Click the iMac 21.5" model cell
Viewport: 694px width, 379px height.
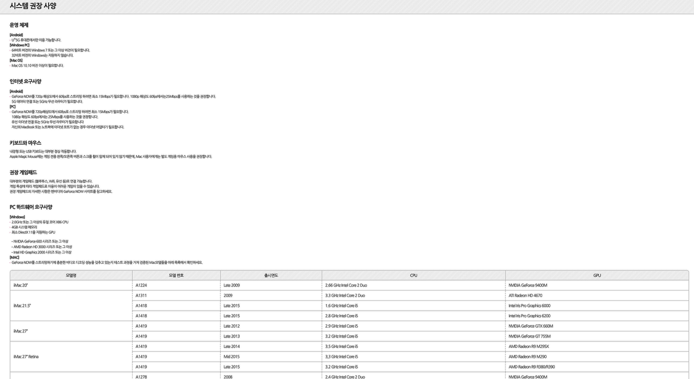tap(71, 305)
